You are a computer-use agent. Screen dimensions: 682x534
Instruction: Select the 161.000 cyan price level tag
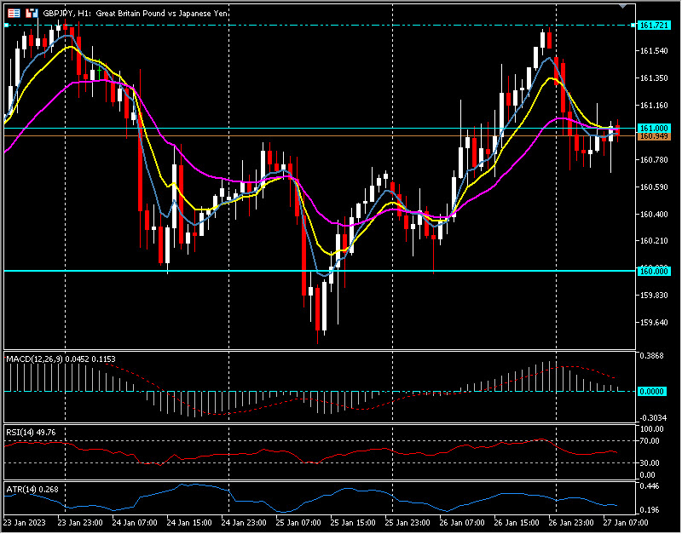click(652, 128)
